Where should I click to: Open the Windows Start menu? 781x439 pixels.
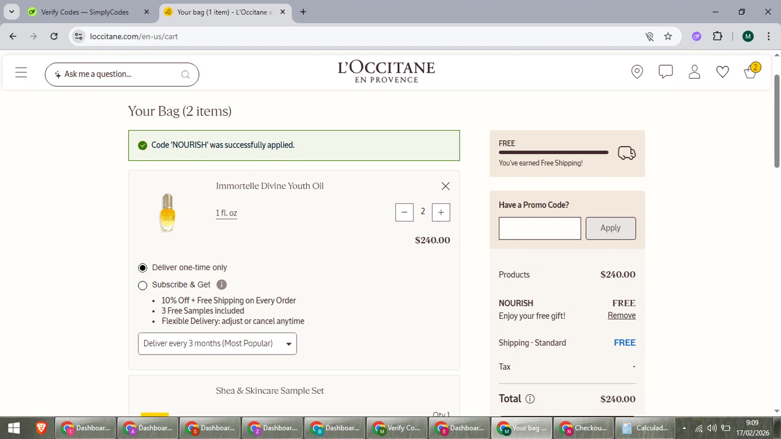pyautogui.click(x=14, y=428)
